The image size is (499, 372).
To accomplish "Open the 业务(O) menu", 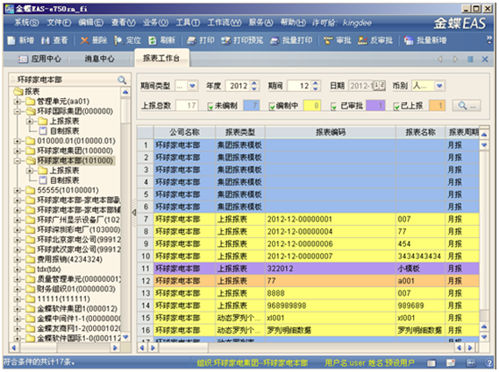I will (155, 23).
